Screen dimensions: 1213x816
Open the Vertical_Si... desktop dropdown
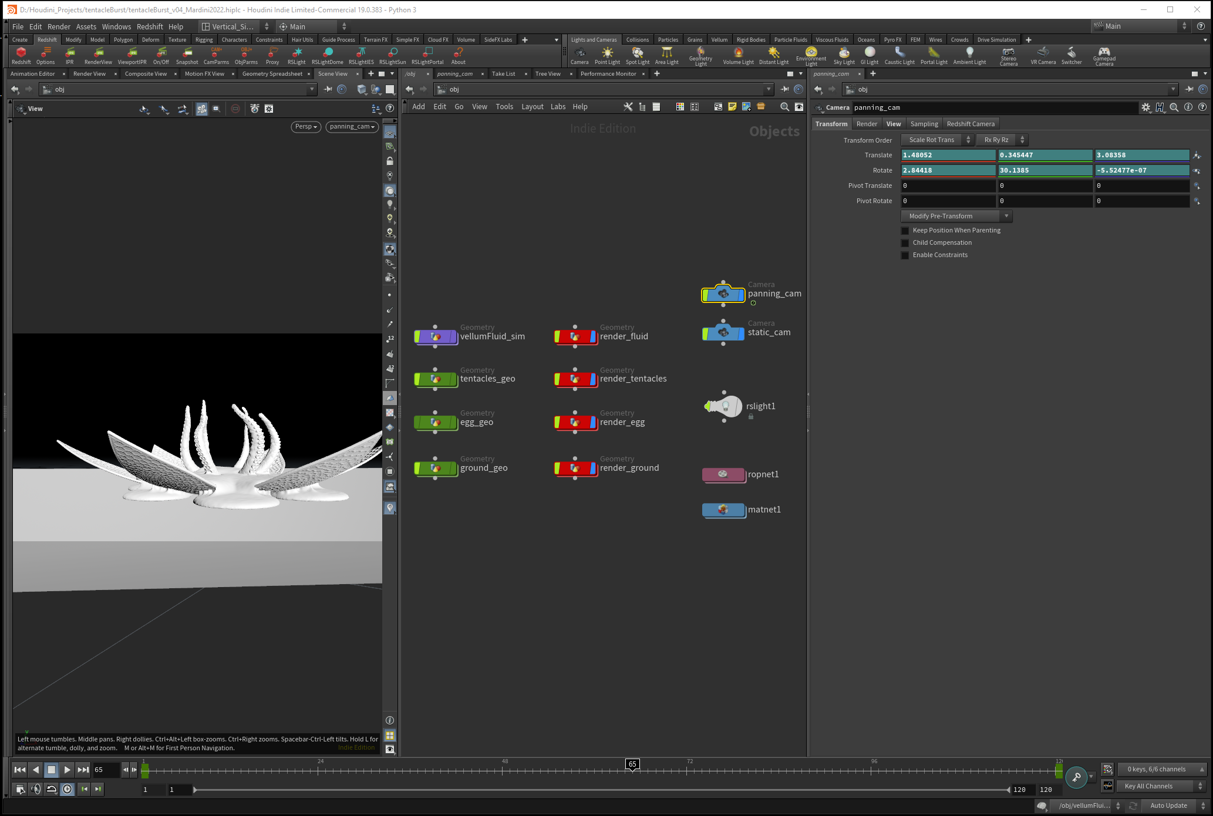235,26
